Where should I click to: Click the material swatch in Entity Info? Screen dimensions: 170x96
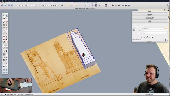pos(134,29)
